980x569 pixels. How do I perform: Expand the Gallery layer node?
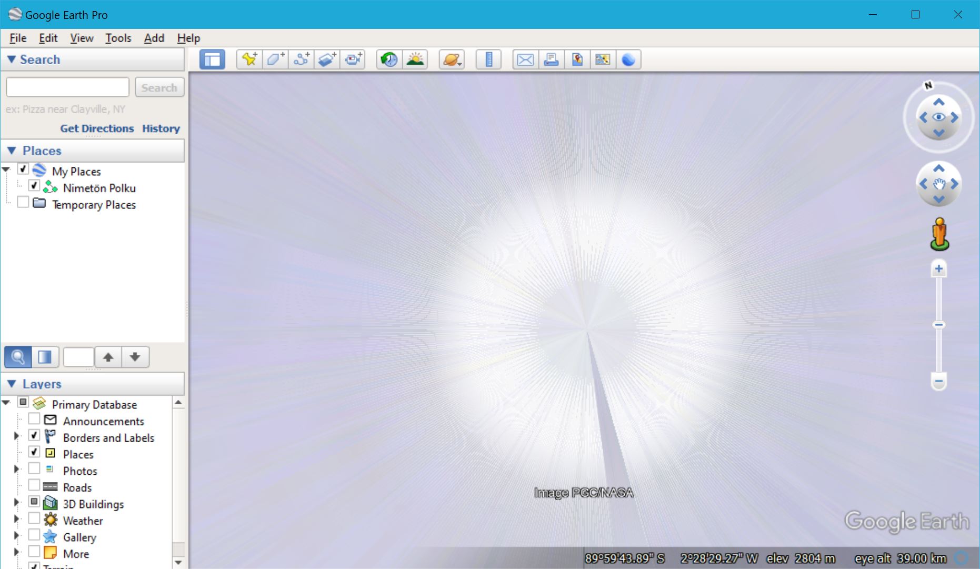16,536
